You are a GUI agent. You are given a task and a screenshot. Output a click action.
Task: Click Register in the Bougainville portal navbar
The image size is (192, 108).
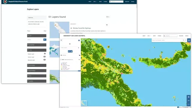point(127,1)
